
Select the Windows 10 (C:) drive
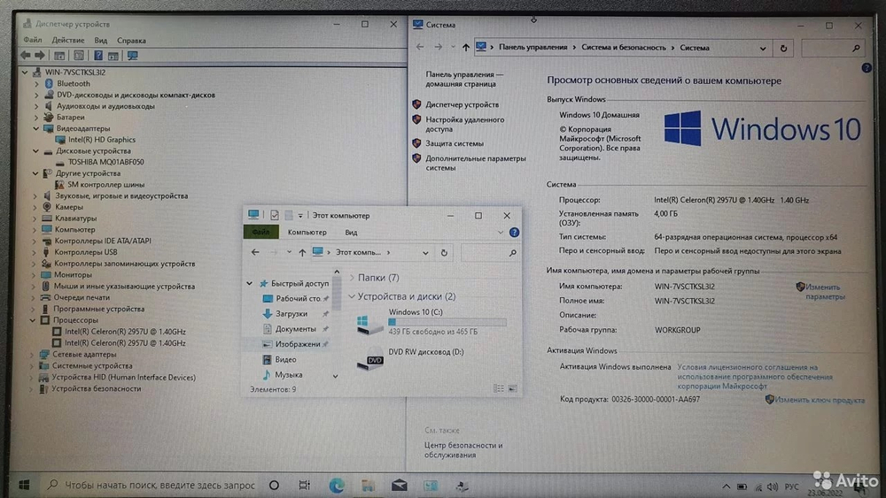point(433,321)
